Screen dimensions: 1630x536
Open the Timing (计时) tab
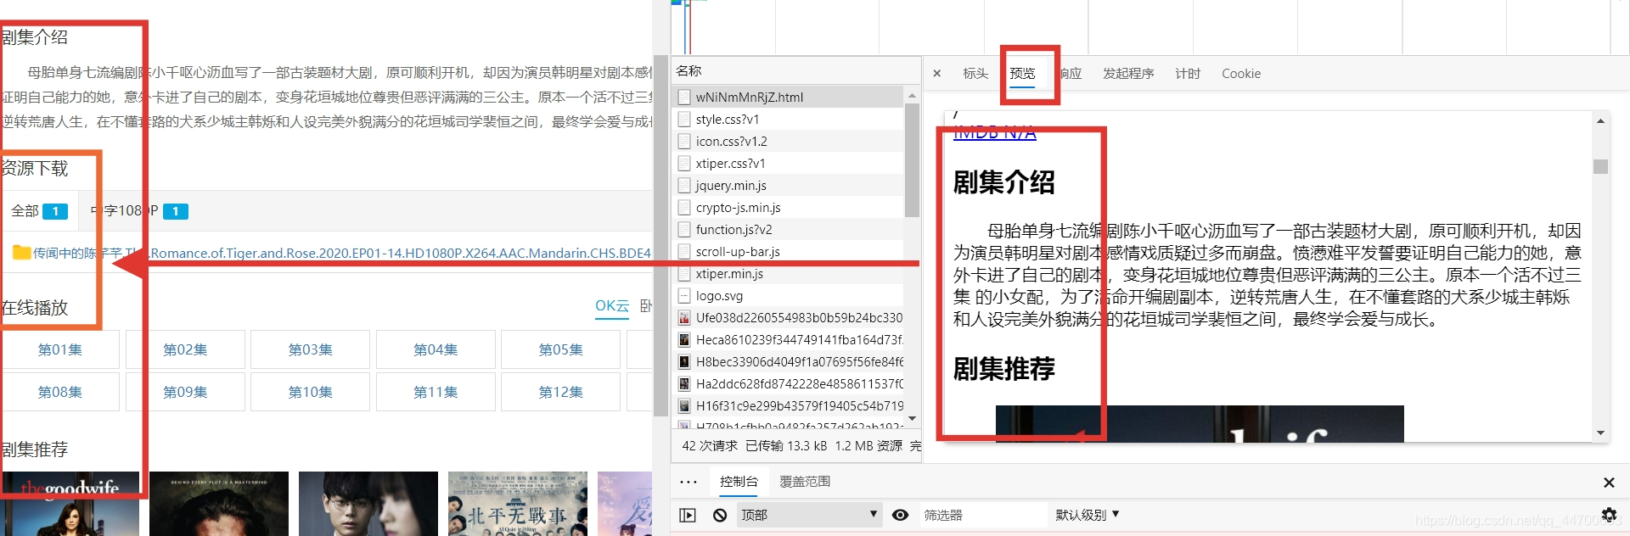1188,74
